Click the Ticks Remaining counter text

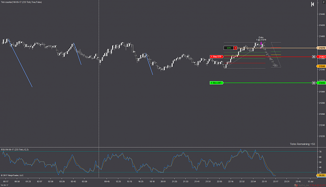point(303,144)
